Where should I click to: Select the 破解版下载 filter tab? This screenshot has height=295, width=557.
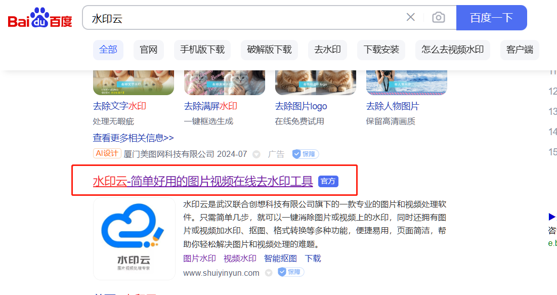tap(269, 50)
